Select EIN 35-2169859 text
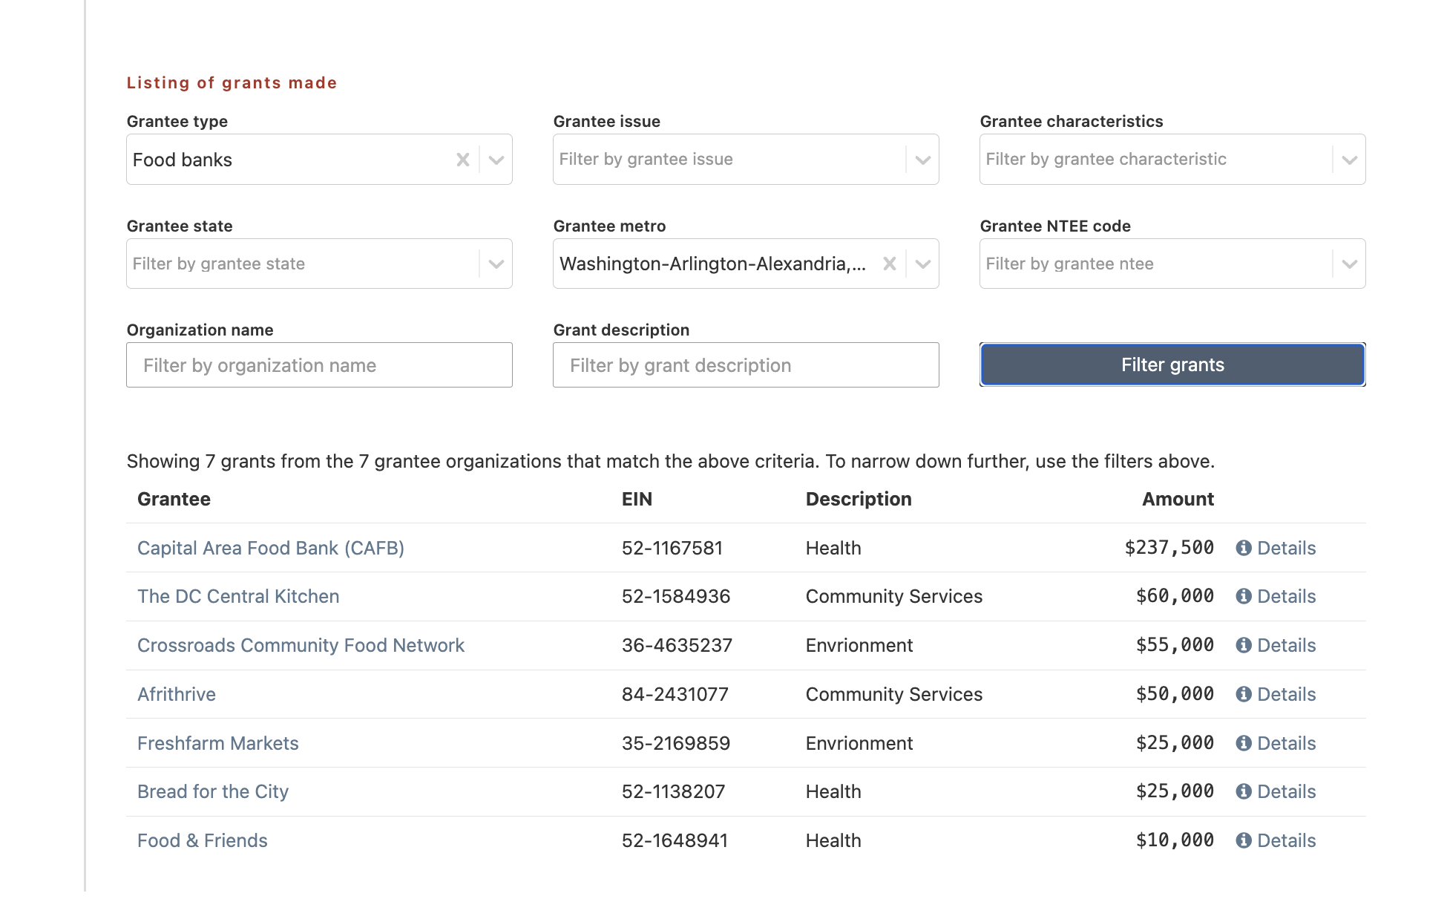Screen dimensions: 1447x922 (676, 743)
